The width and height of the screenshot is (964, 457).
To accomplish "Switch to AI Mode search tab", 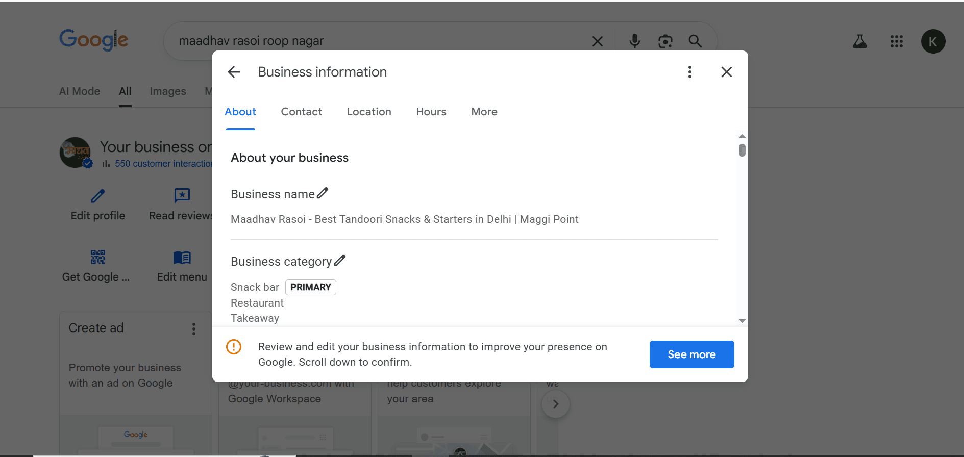I will tap(80, 91).
